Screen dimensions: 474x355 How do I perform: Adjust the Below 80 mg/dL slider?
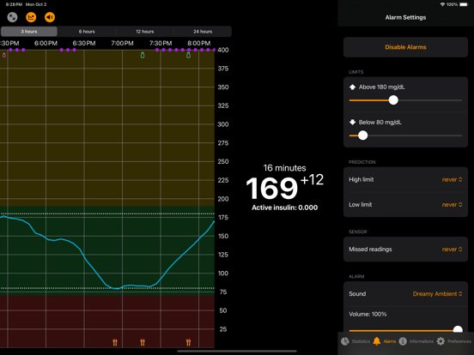(362, 135)
